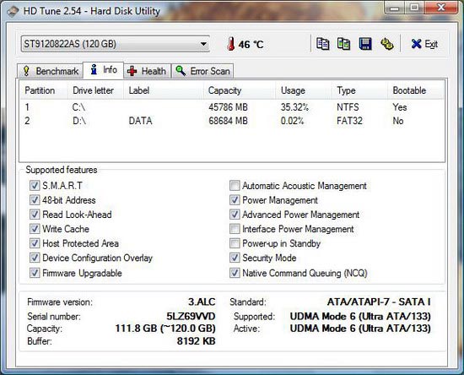This screenshot has width=464, height=375.
Task: Toggle Automatic Acoustic Management checkbox
Action: [x=235, y=186]
